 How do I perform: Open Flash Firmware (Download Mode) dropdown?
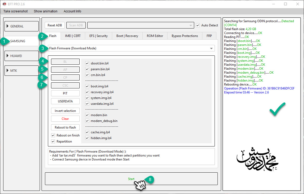pos(131,48)
